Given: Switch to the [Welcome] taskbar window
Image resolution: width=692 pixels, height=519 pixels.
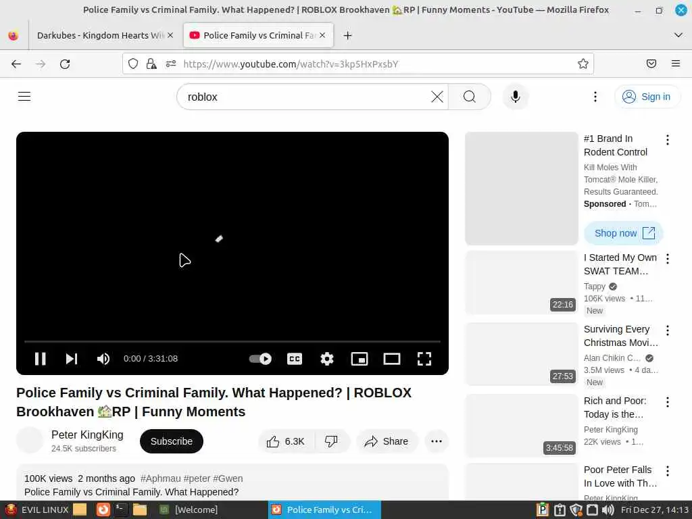Looking at the screenshot, I should click(189, 510).
